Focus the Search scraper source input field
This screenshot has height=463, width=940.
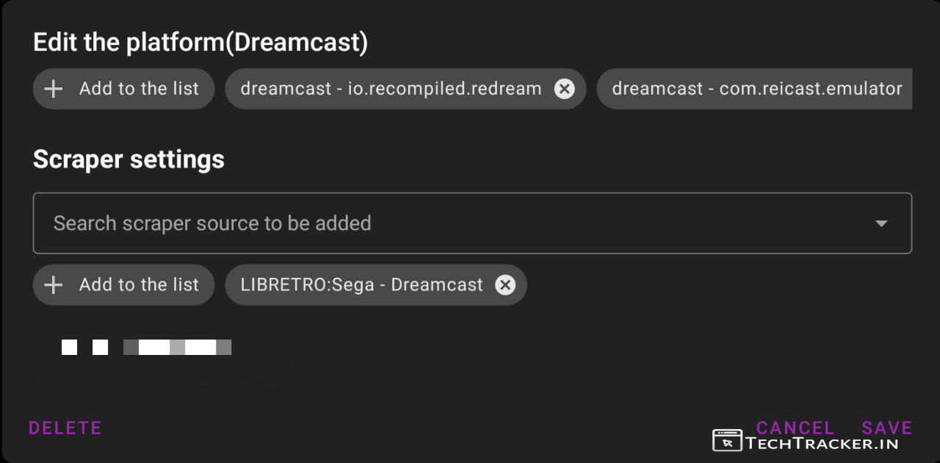tap(441, 223)
